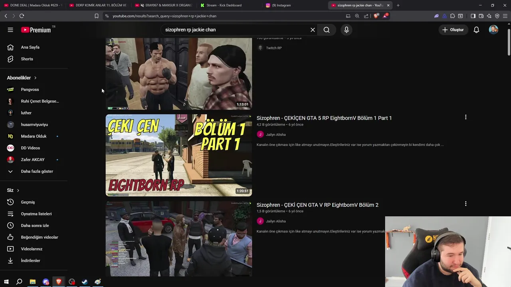511x287 pixels.
Task: Switch to ERAY067 & MANSUR tab
Action: click(x=164, y=5)
